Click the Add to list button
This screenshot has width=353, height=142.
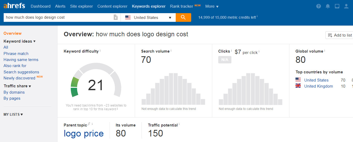[x=340, y=35]
